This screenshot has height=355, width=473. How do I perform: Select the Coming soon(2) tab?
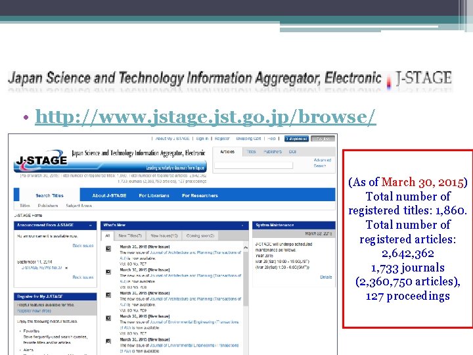(200, 235)
